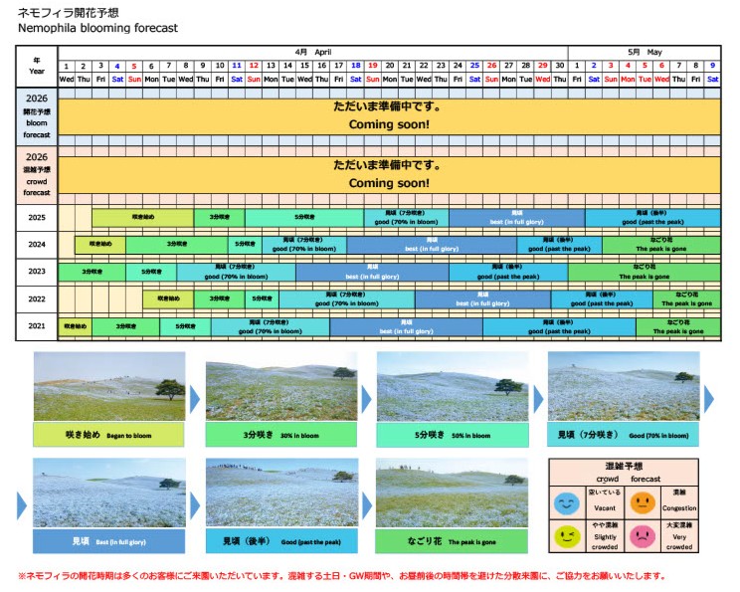Open the photo above 'Best (in full glory)' label

pos(109,493)
